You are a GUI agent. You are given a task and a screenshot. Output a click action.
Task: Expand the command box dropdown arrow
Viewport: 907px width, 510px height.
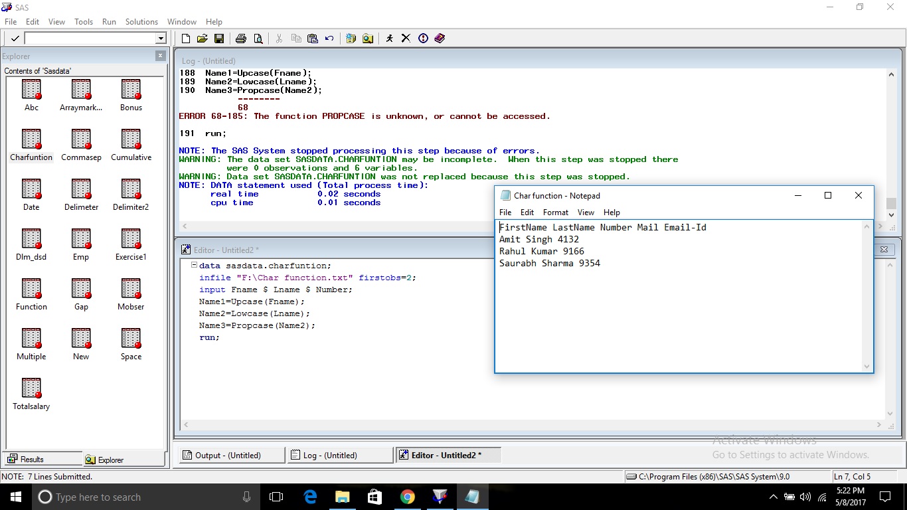160,39
